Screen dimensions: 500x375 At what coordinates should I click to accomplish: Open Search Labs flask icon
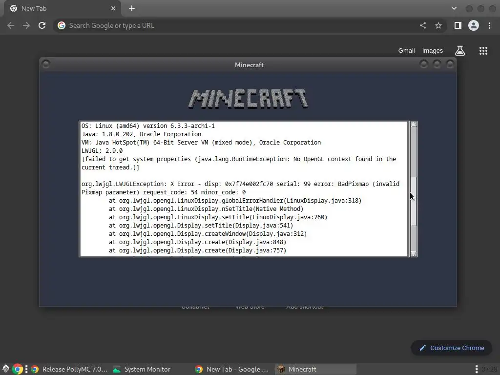[460, 51]
